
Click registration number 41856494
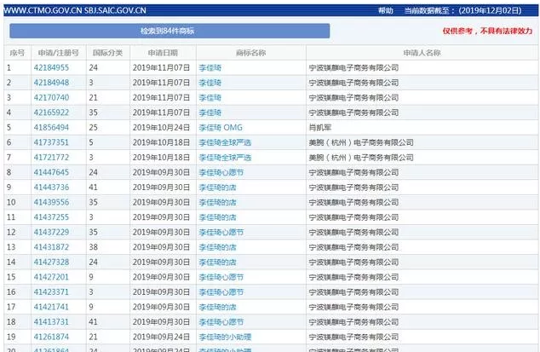(51, 127)
